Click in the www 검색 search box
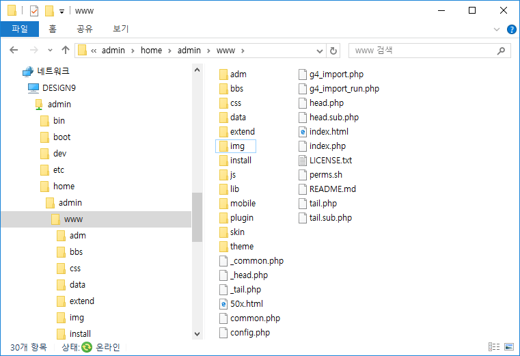 coord(424,51)
